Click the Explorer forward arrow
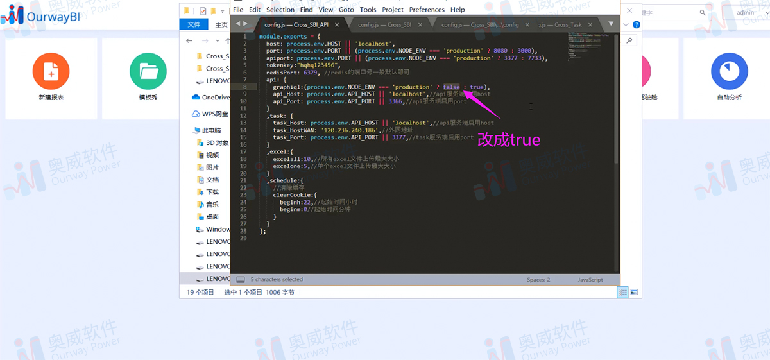Image resolution: width=770 pixels, height=360 pixels. tap(205, 40)
